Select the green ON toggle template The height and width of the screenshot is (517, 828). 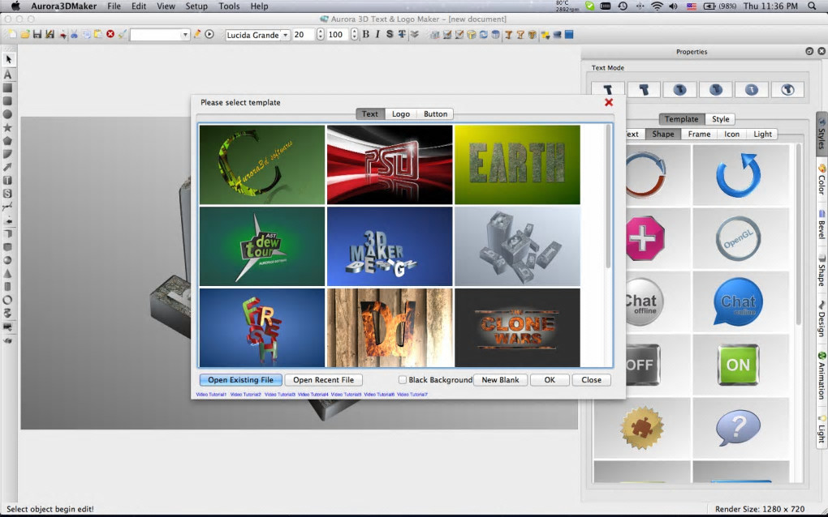click(738, 365)
